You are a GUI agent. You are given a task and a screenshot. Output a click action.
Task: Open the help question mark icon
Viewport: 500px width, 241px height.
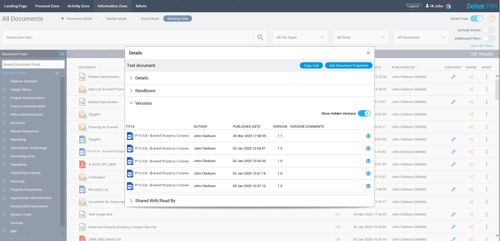coord(492,18)
